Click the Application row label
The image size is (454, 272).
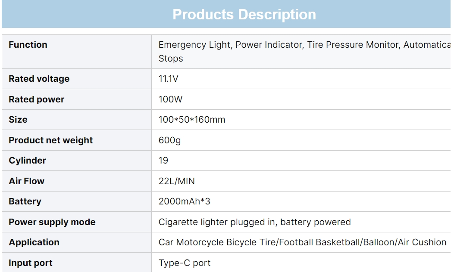[x=34, y=242]
